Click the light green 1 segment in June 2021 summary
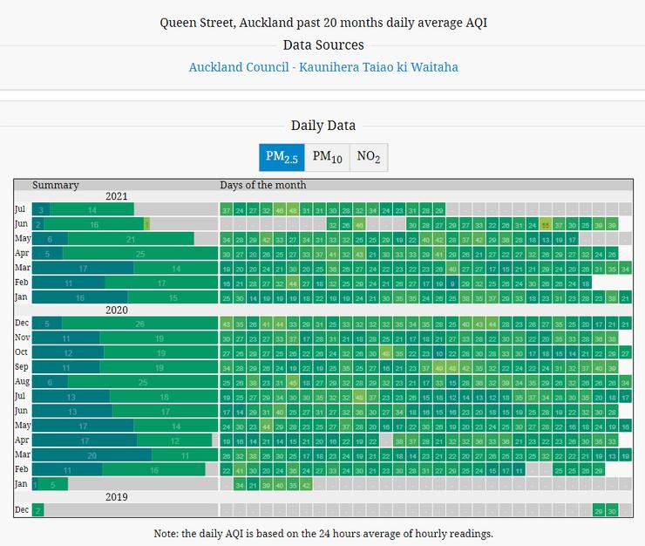645x546 pixels. tap(146, 224)
